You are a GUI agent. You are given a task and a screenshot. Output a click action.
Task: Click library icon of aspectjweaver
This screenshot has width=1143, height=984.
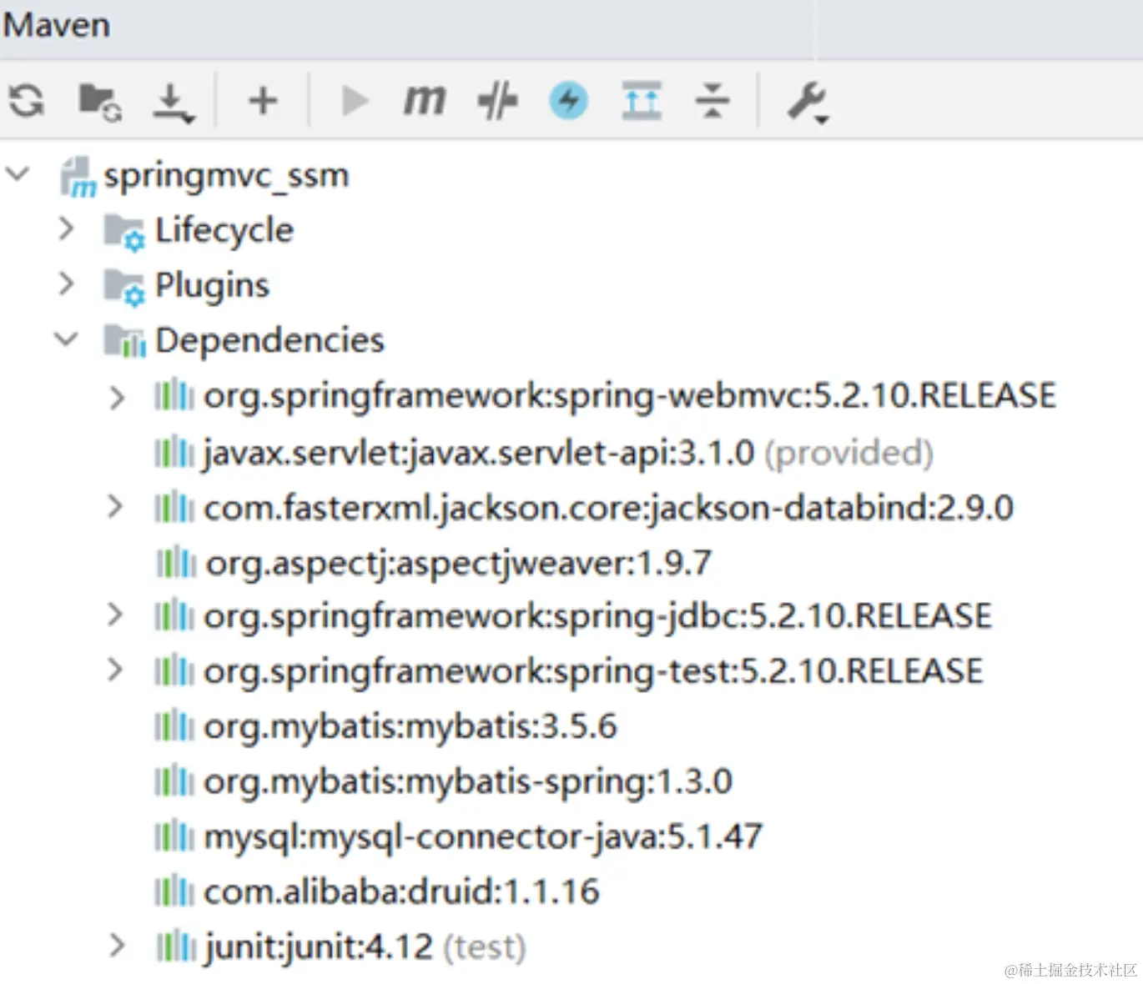[177, 564]
